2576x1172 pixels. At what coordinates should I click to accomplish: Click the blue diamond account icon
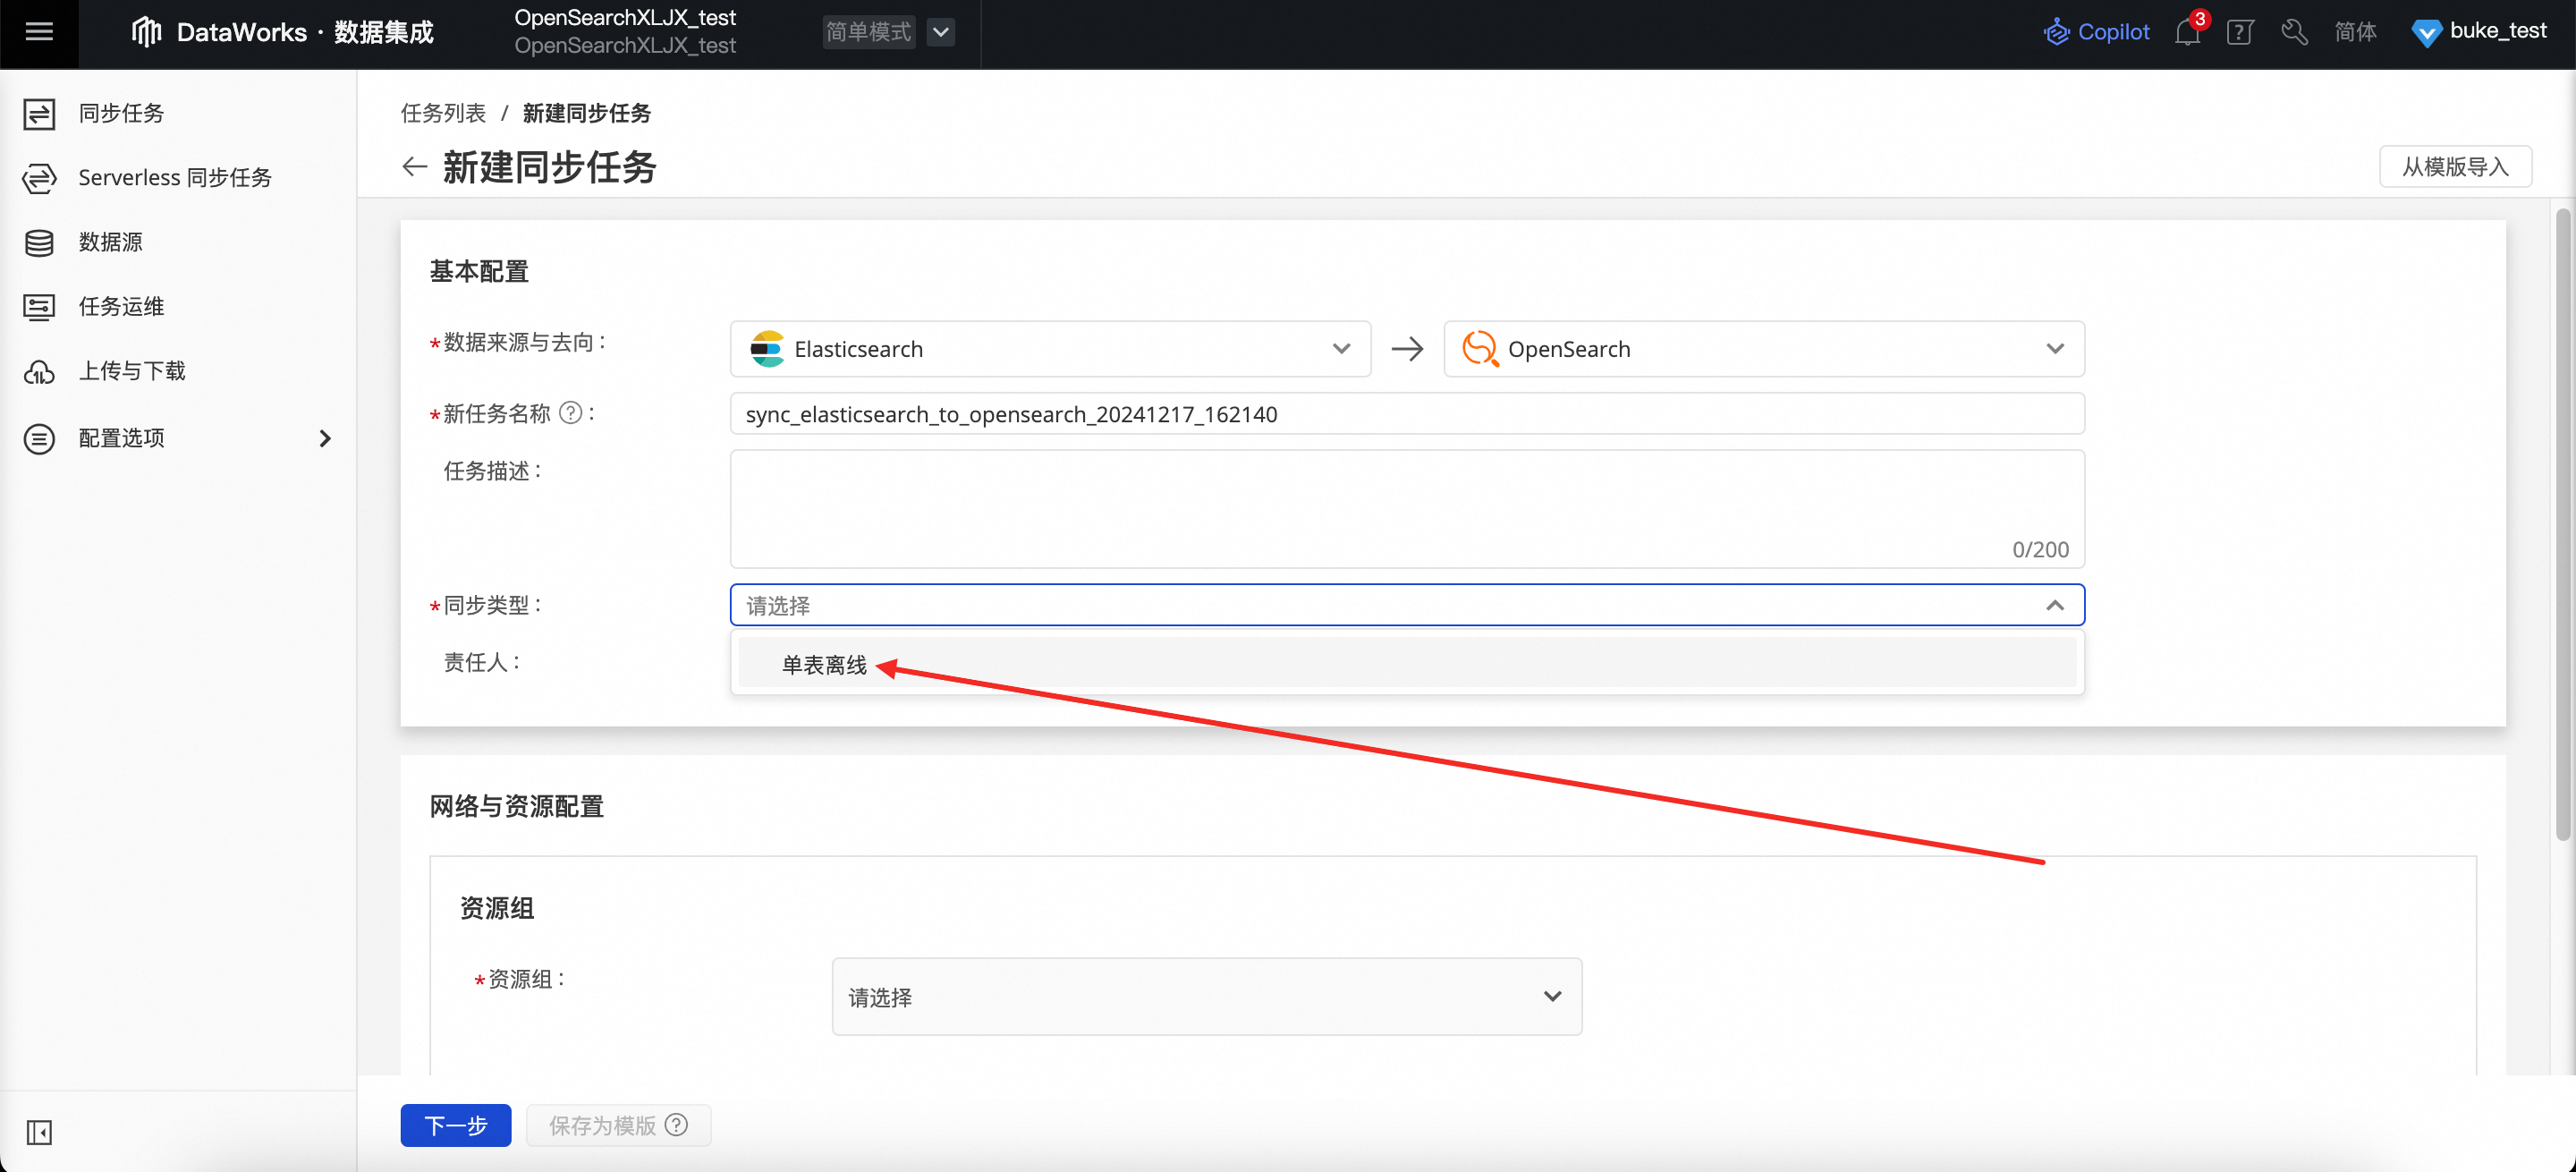(x=2425, y=33)
